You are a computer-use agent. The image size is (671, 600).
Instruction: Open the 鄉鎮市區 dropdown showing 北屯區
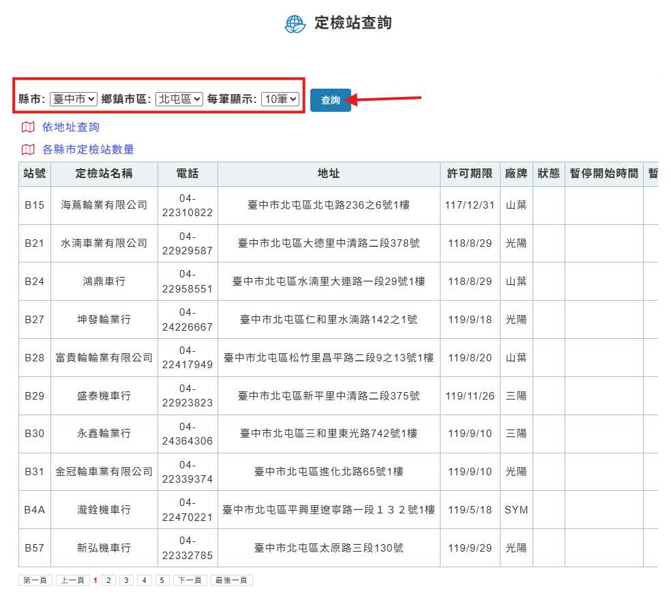[179, 99]
